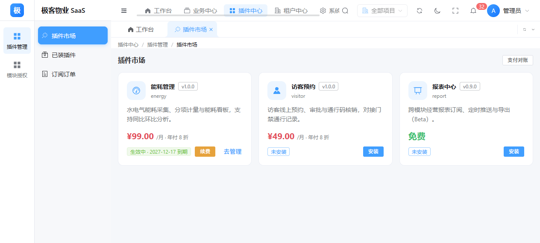540x243 pixels.
Task: Open the 系统 settings menu with gear icon
Action: tap(329, 11)
